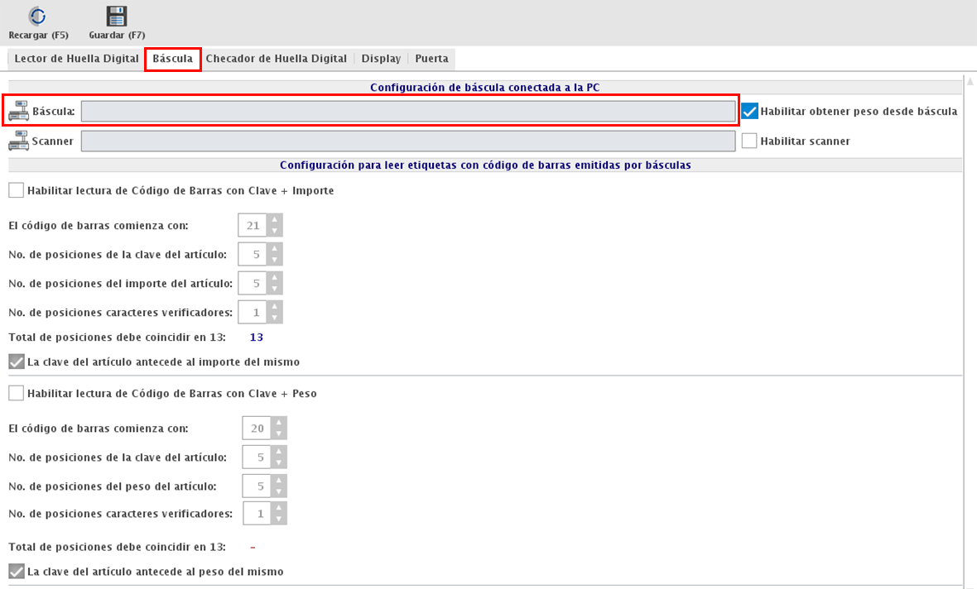Switch to the Display tab
The width and height of the screenshot is (977, 589).
coord(381,59)
